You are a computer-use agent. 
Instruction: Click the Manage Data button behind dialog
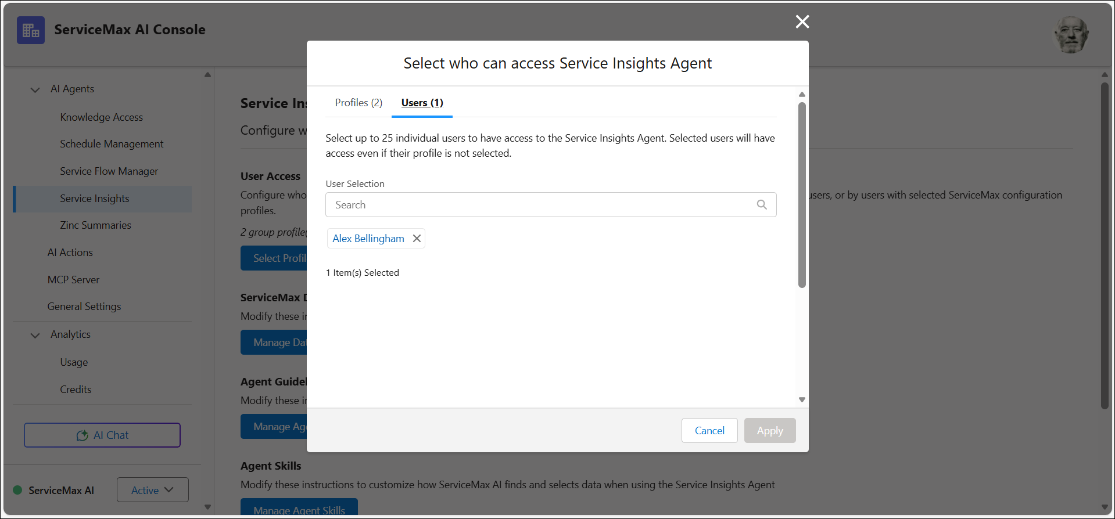[274, 343]
